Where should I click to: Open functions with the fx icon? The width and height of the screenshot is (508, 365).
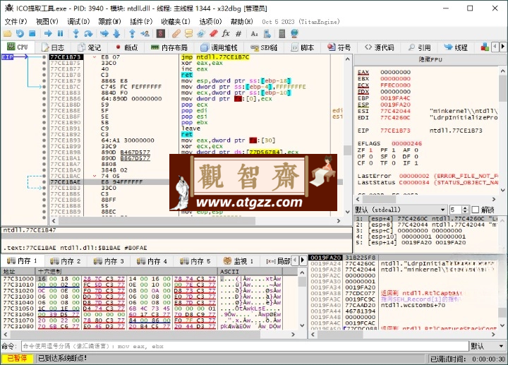[x=226, y=33]
